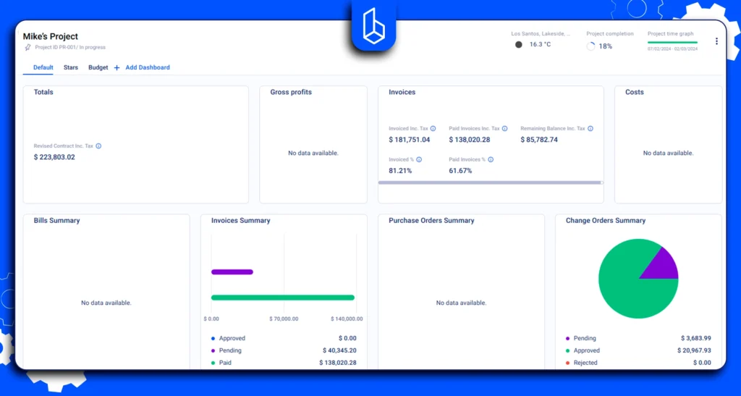The height and width of the screenshot is (396, 741).
Task: Click the $ 85,782.74 remaining balance value
Action: tap(539, 140)
